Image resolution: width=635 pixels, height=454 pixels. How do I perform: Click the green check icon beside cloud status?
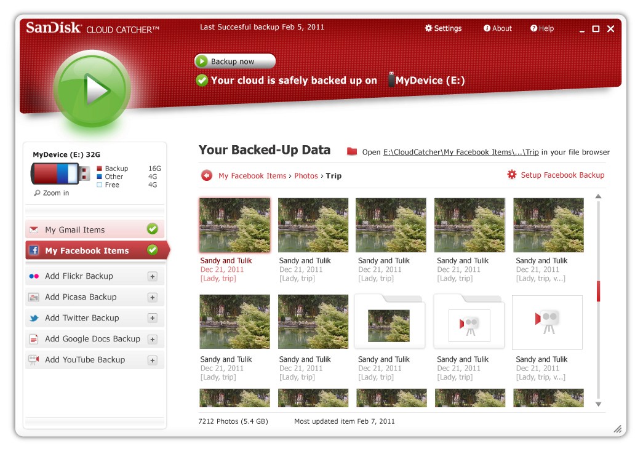(x=202, y=80)
